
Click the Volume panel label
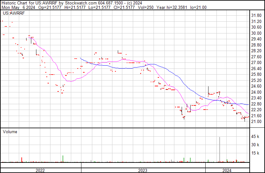tap(10, 132)
